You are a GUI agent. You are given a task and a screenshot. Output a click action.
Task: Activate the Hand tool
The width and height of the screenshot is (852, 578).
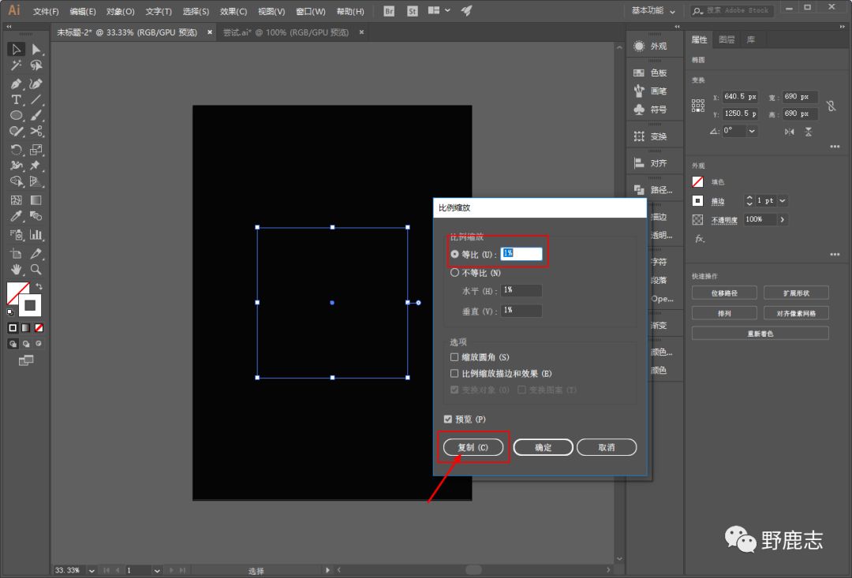tap(16, 270)
